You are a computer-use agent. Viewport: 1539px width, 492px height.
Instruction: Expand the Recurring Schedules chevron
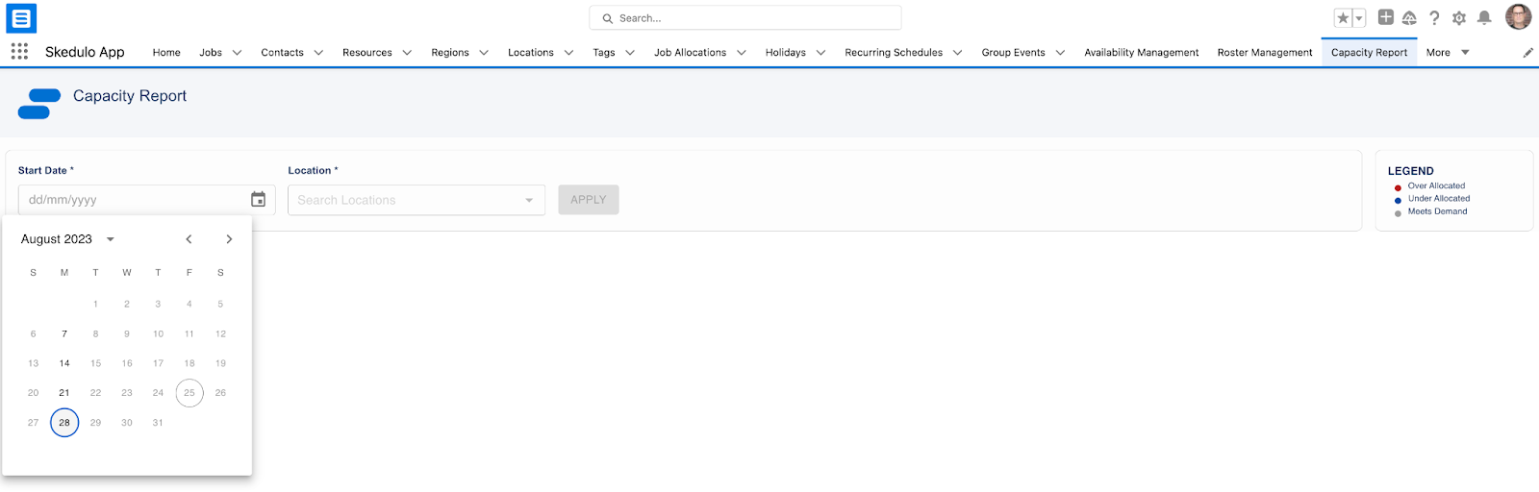pyautogui.click(x=957, y=53)
